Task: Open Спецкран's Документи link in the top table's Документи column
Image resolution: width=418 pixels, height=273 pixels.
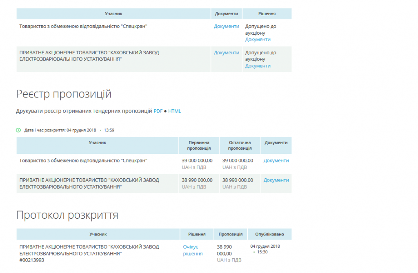Action: [226, 26]
